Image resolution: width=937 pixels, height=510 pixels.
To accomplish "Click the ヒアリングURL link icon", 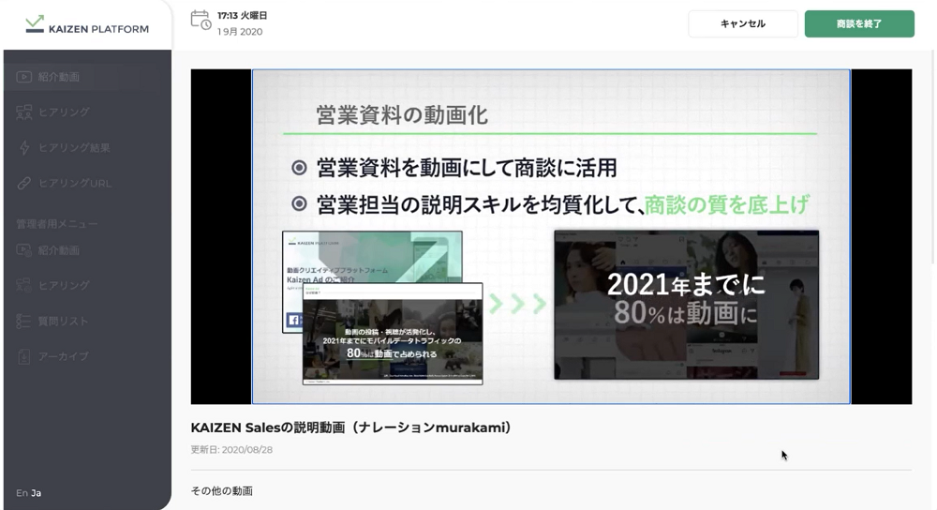I will coord(24,184).
